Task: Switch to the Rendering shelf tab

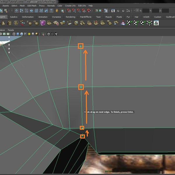Action: 70,17
